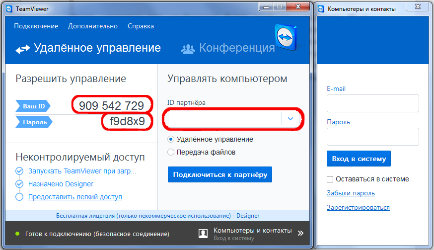Viewport: 434px width, 250px height.
Task: Click the TeamViewer title bar icon
Action: [9, 9]
